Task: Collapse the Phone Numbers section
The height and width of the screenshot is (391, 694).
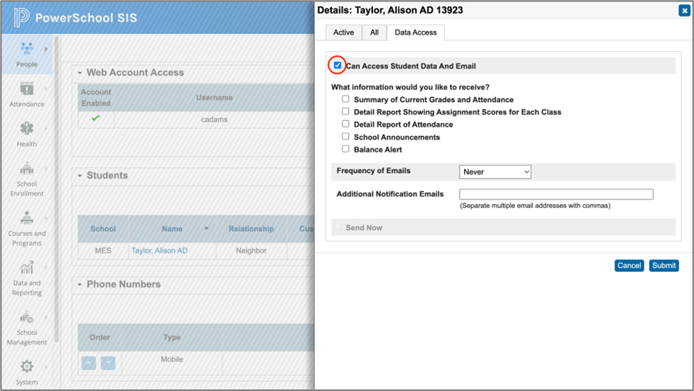Action: [80, 284]
